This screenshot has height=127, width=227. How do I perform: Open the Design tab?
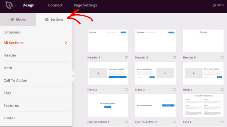(x=28, y=5)
